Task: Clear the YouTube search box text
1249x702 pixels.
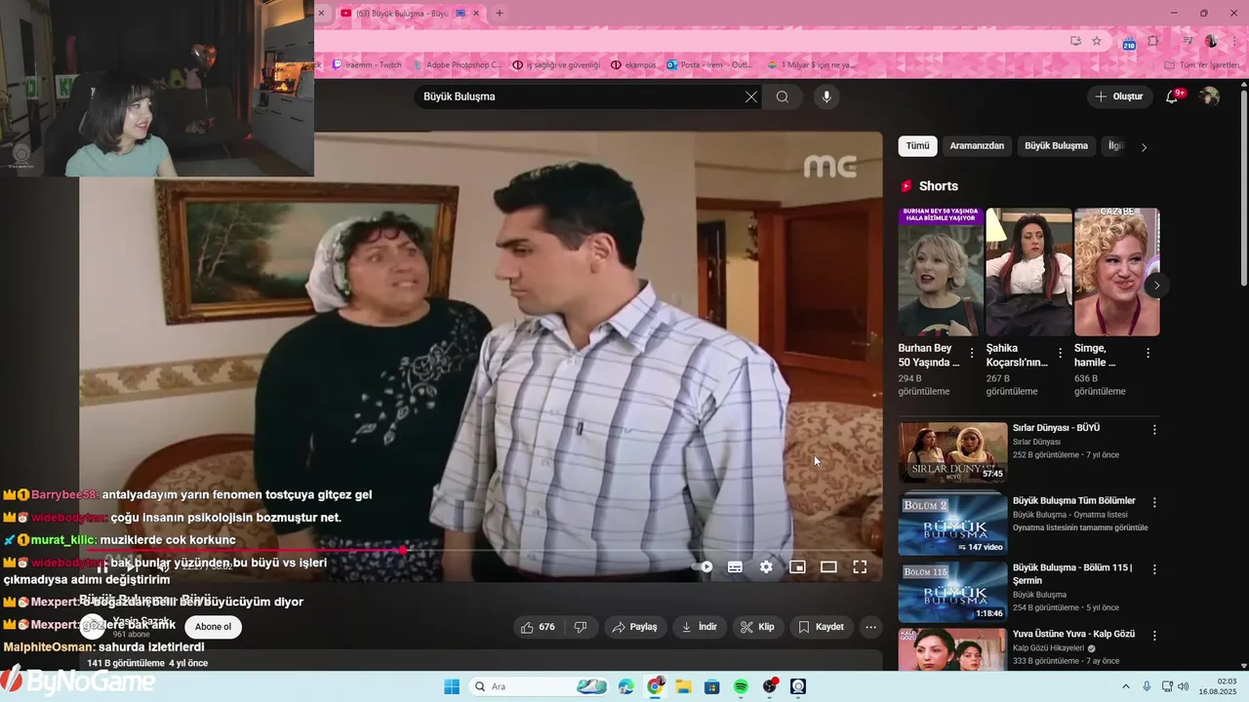Action: pyautogui.click(x=750, y=97)
